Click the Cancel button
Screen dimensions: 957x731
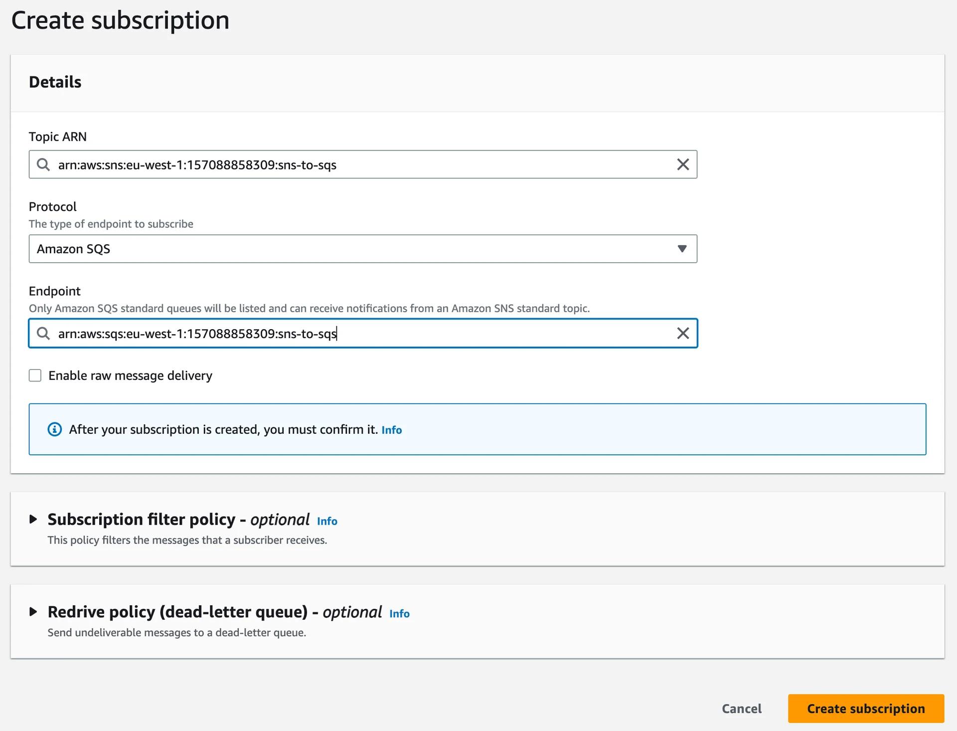pyautogui.click(x=741, y=709)
